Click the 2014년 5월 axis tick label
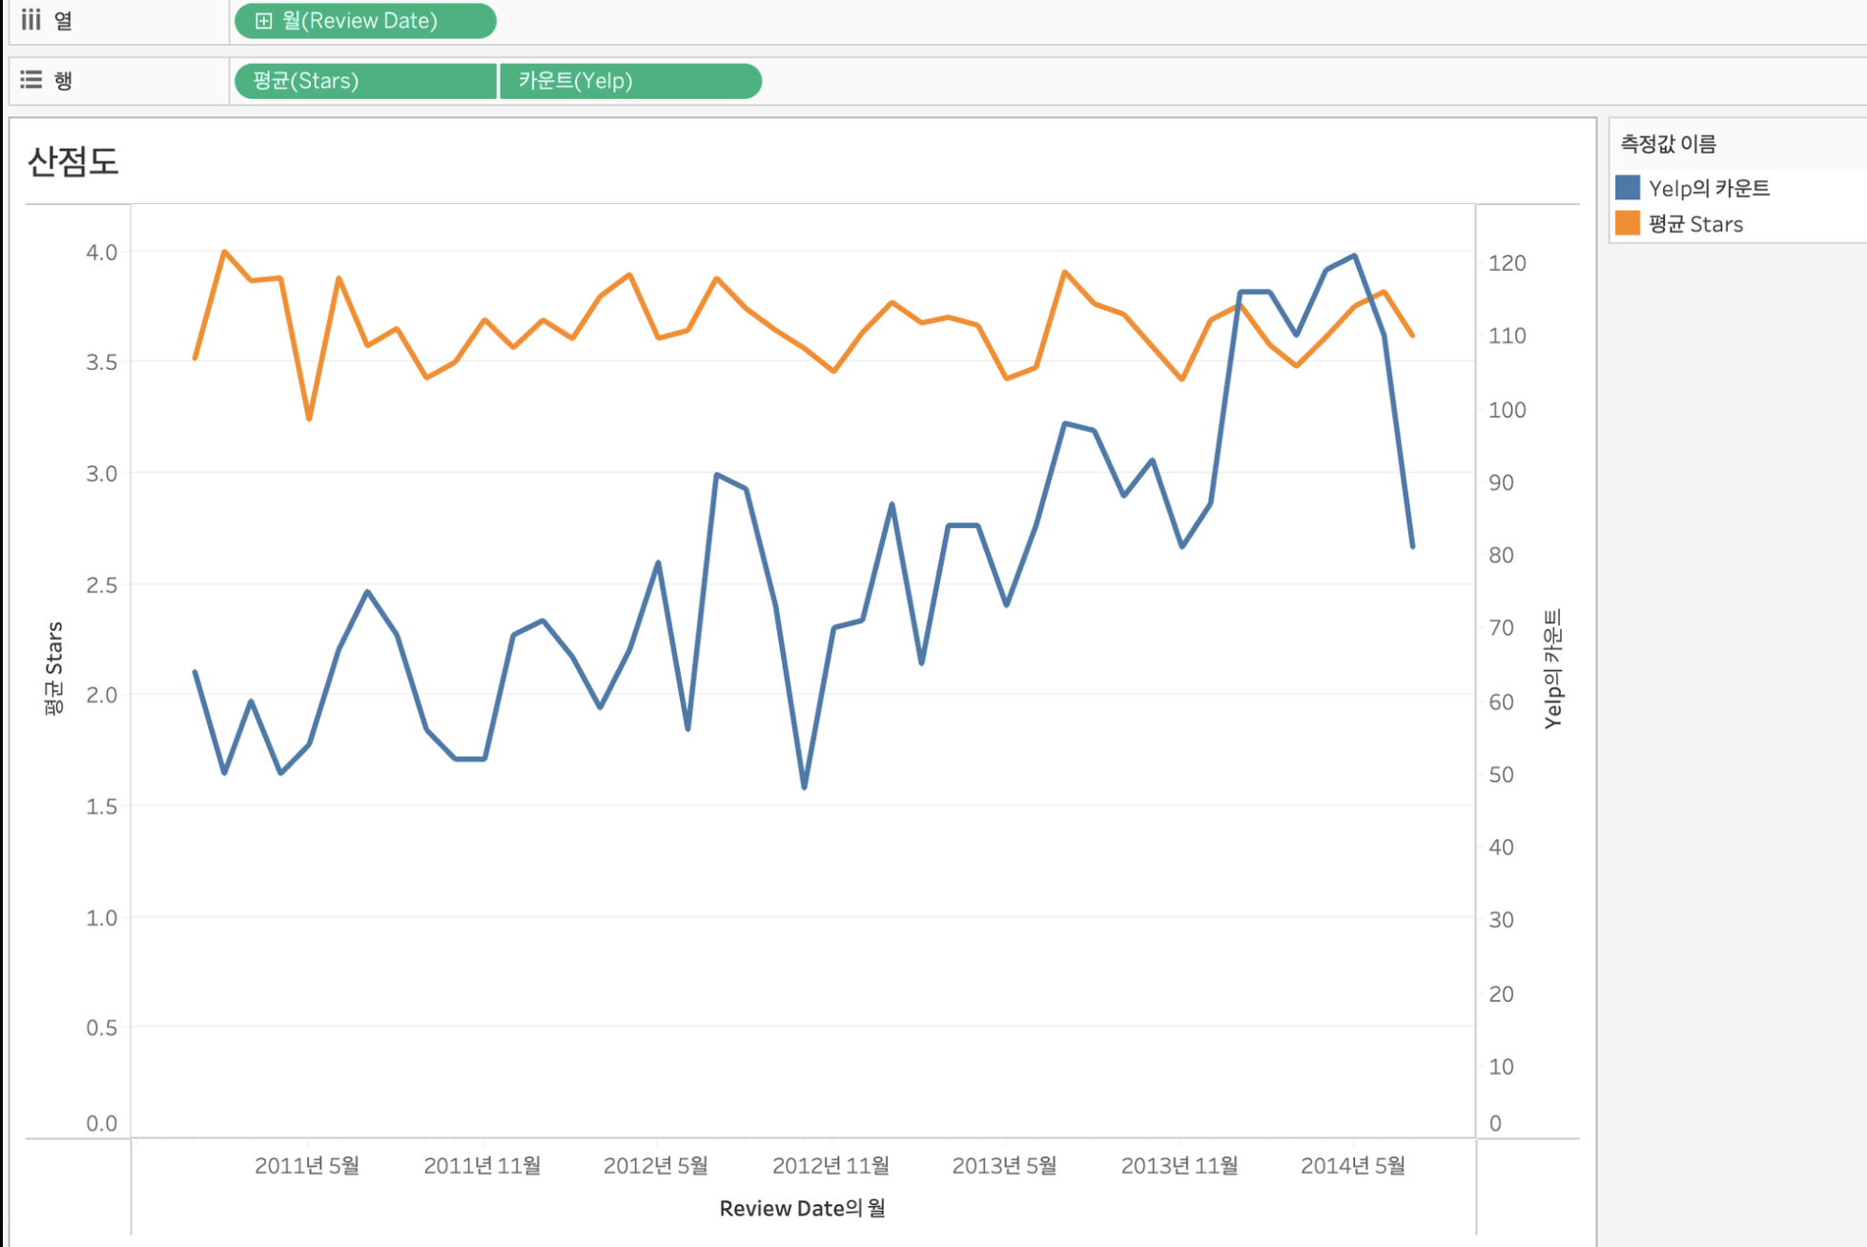This screenshot has height=1247, width=1867. [x=1352, y=1165]
